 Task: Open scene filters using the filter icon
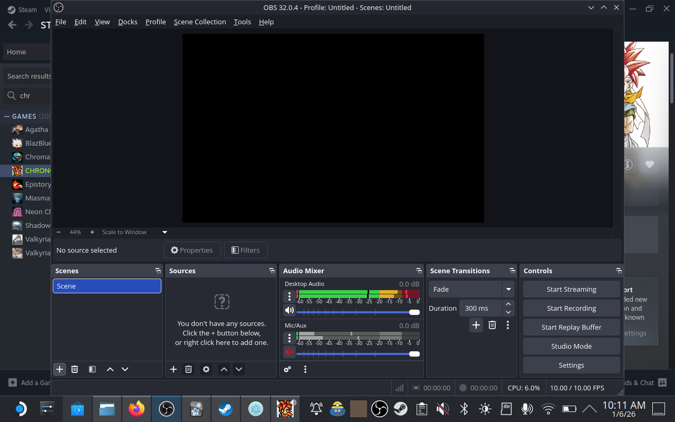92,369
